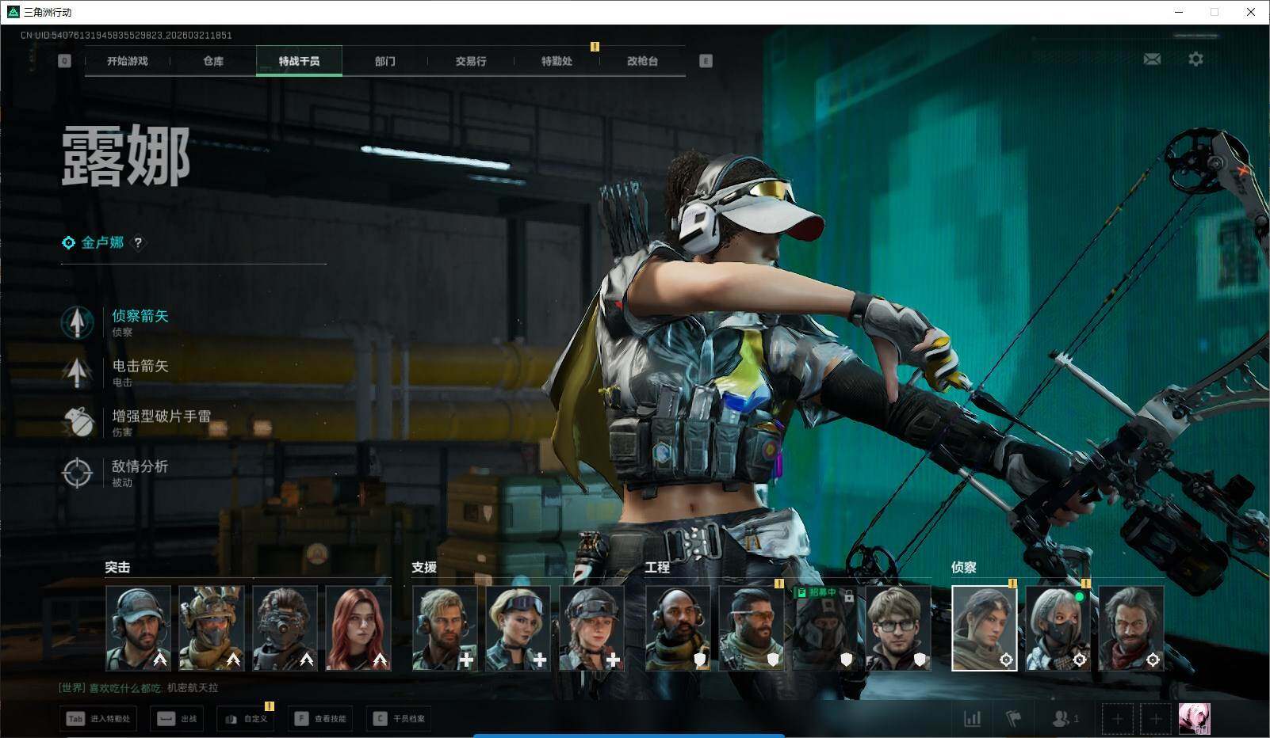The image size is (1270, 738).
Task: Select the locked 招募中 工程 operator
Action: (825, 628)
